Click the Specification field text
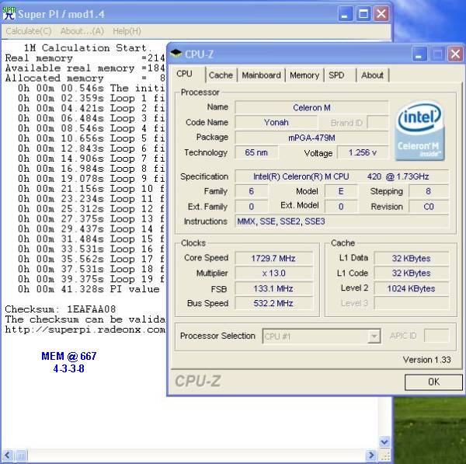This screenshot has height=464, width=466. [342, 176]
